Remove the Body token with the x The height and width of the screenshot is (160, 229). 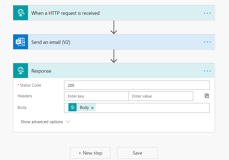click(92, 108)
